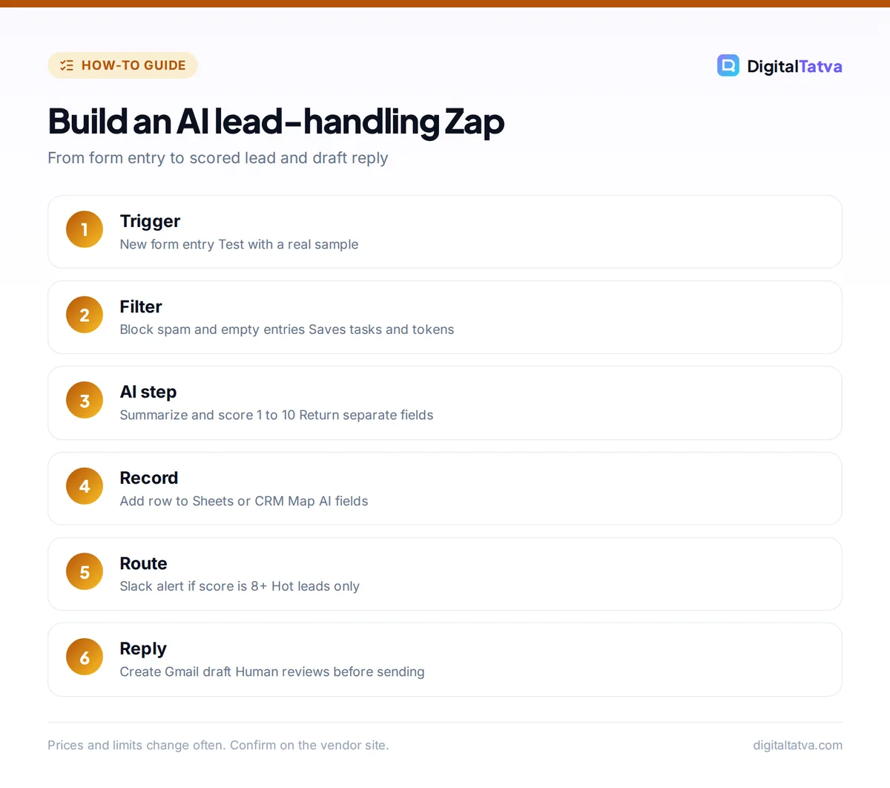
Task: Click the "Reply" step title
Action: click(x=143, y=649)
